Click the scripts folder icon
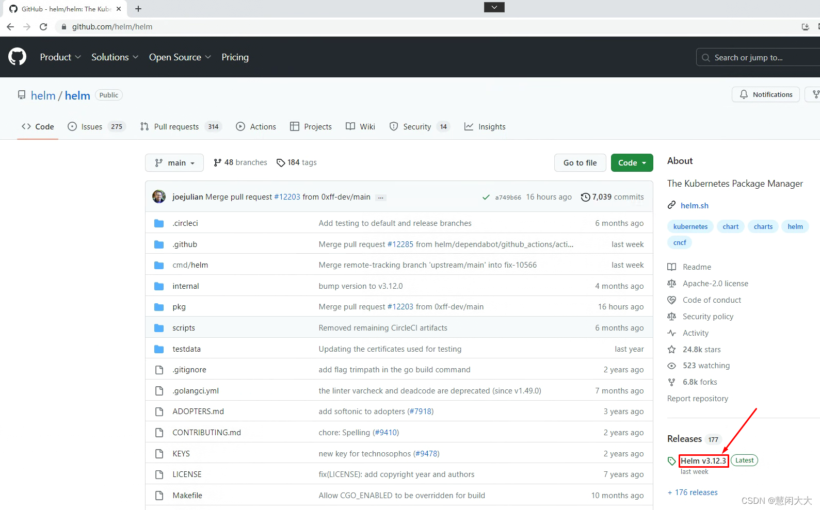The image size is (820, 510). (159, 328)
